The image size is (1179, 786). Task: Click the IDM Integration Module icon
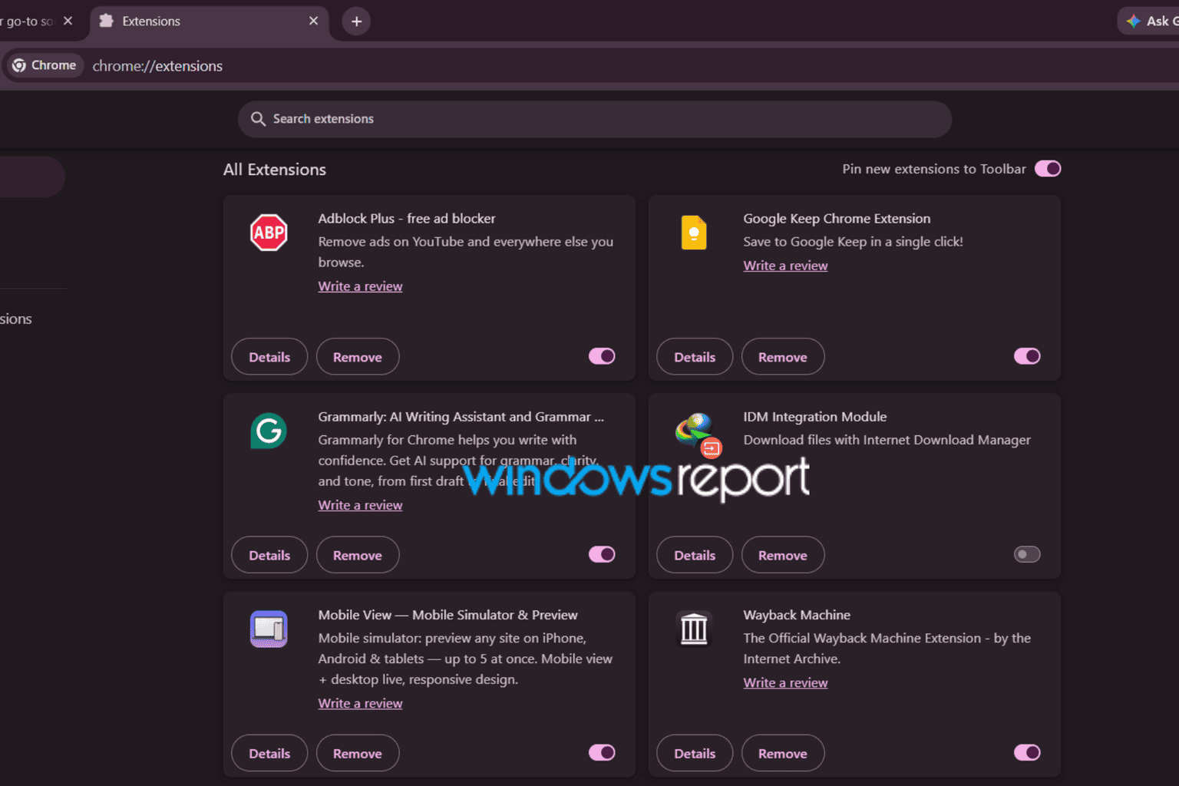click(x=698, y=434)
